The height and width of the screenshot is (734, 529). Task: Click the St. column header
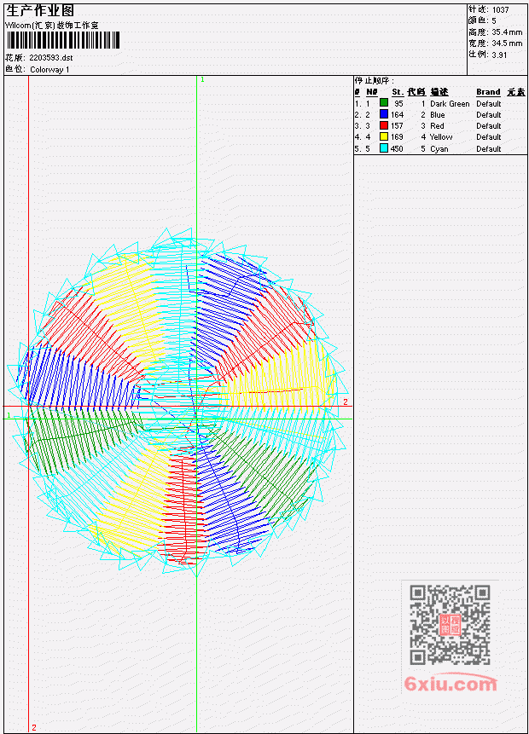pyautogui.click(x=398, y=92)
